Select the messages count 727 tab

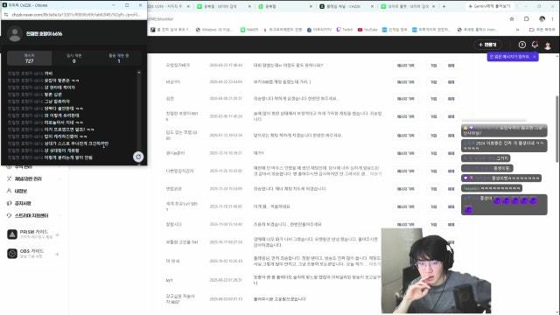point(29,59)
